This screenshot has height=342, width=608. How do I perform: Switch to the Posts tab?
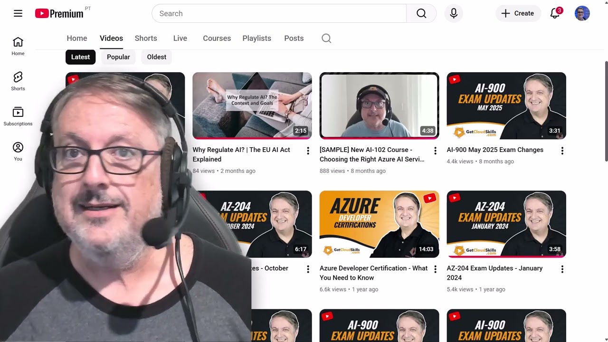coord(294,38)
